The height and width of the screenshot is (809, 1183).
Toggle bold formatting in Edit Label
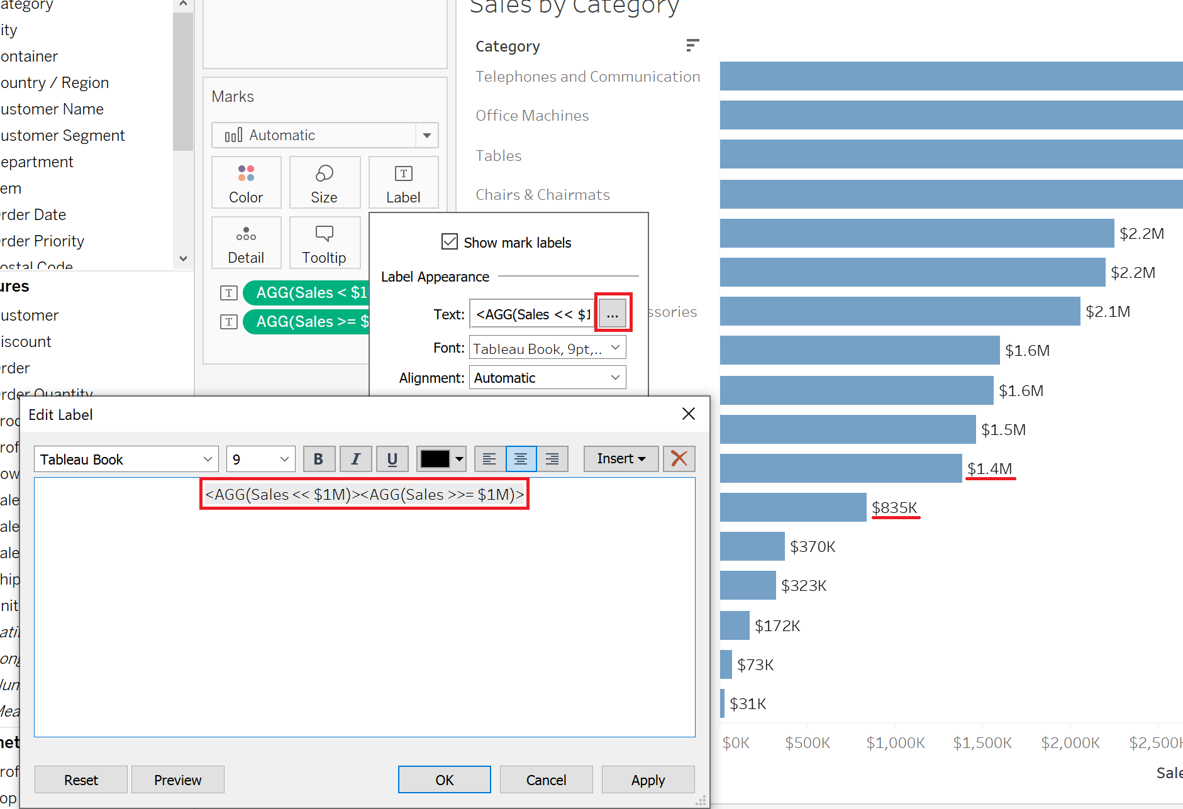pyautogui.click(x=319, y=459)
